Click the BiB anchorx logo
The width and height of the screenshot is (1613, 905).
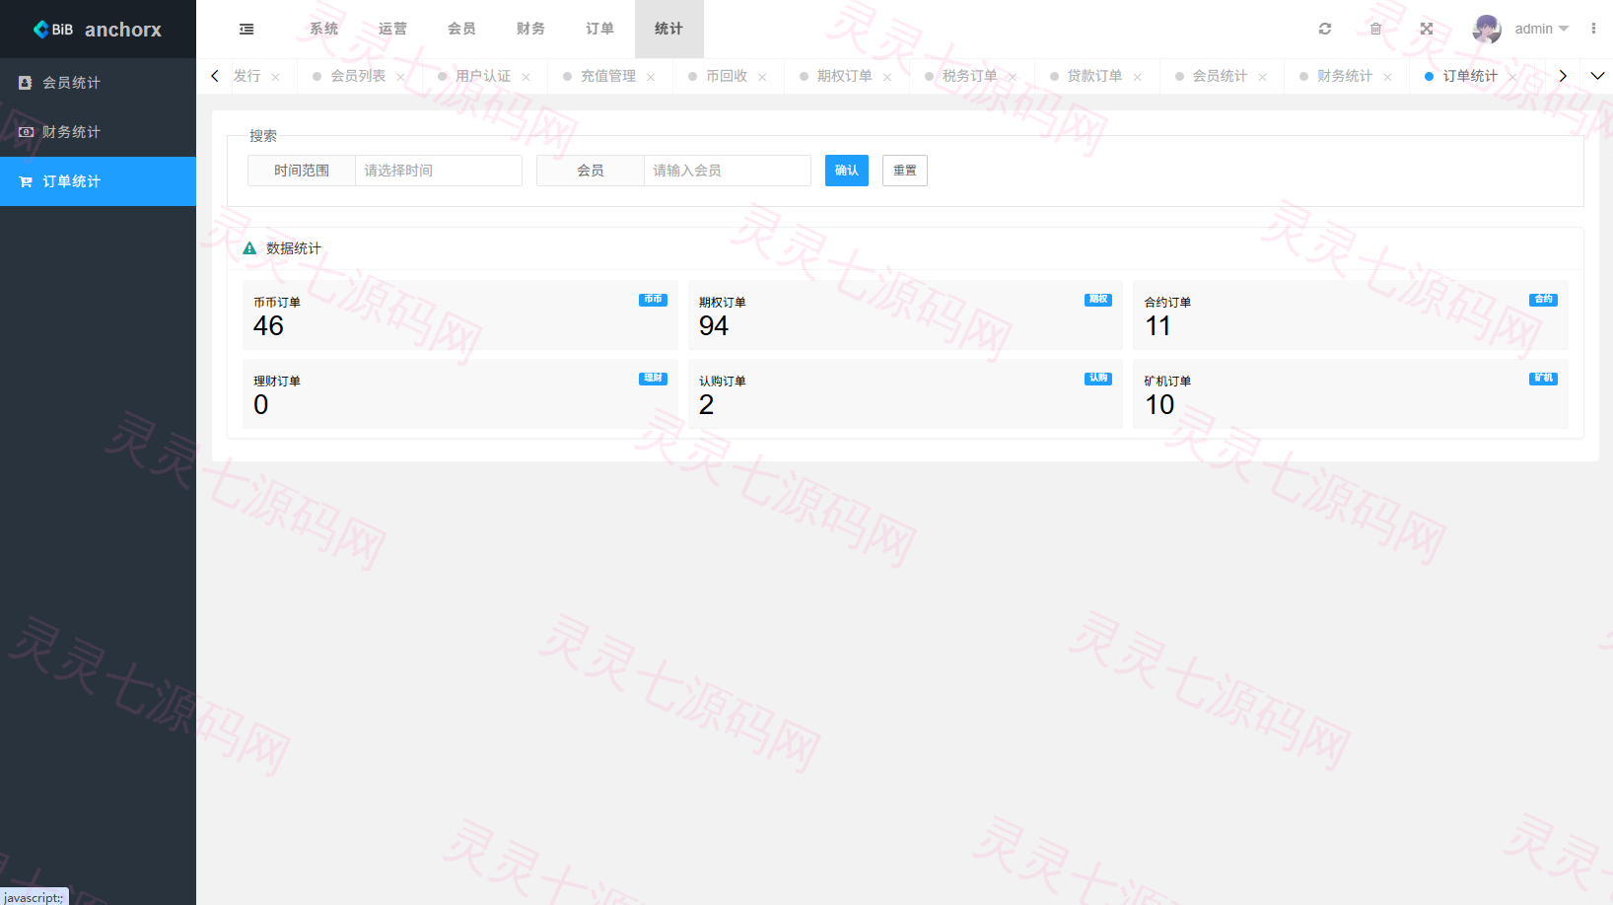pyautogui.click(x=98, y=30)
